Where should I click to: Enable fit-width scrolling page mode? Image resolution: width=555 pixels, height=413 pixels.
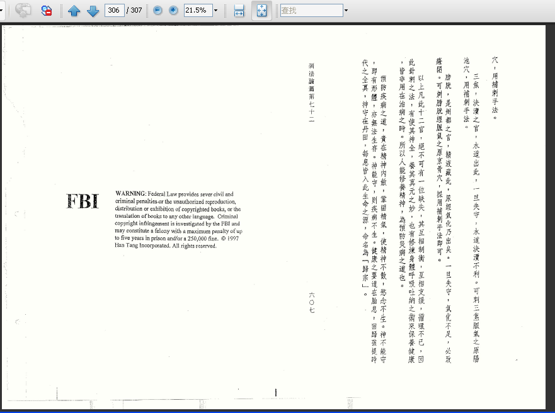click(239, 11)
